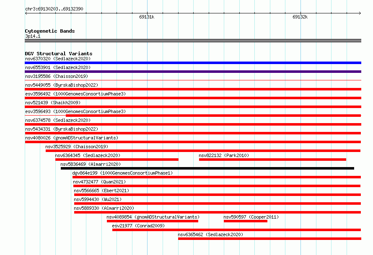Select the red bar under nsv5994430
Image resolution: width=373 pixels, height=255 pixels.
(x=218, y=203)
